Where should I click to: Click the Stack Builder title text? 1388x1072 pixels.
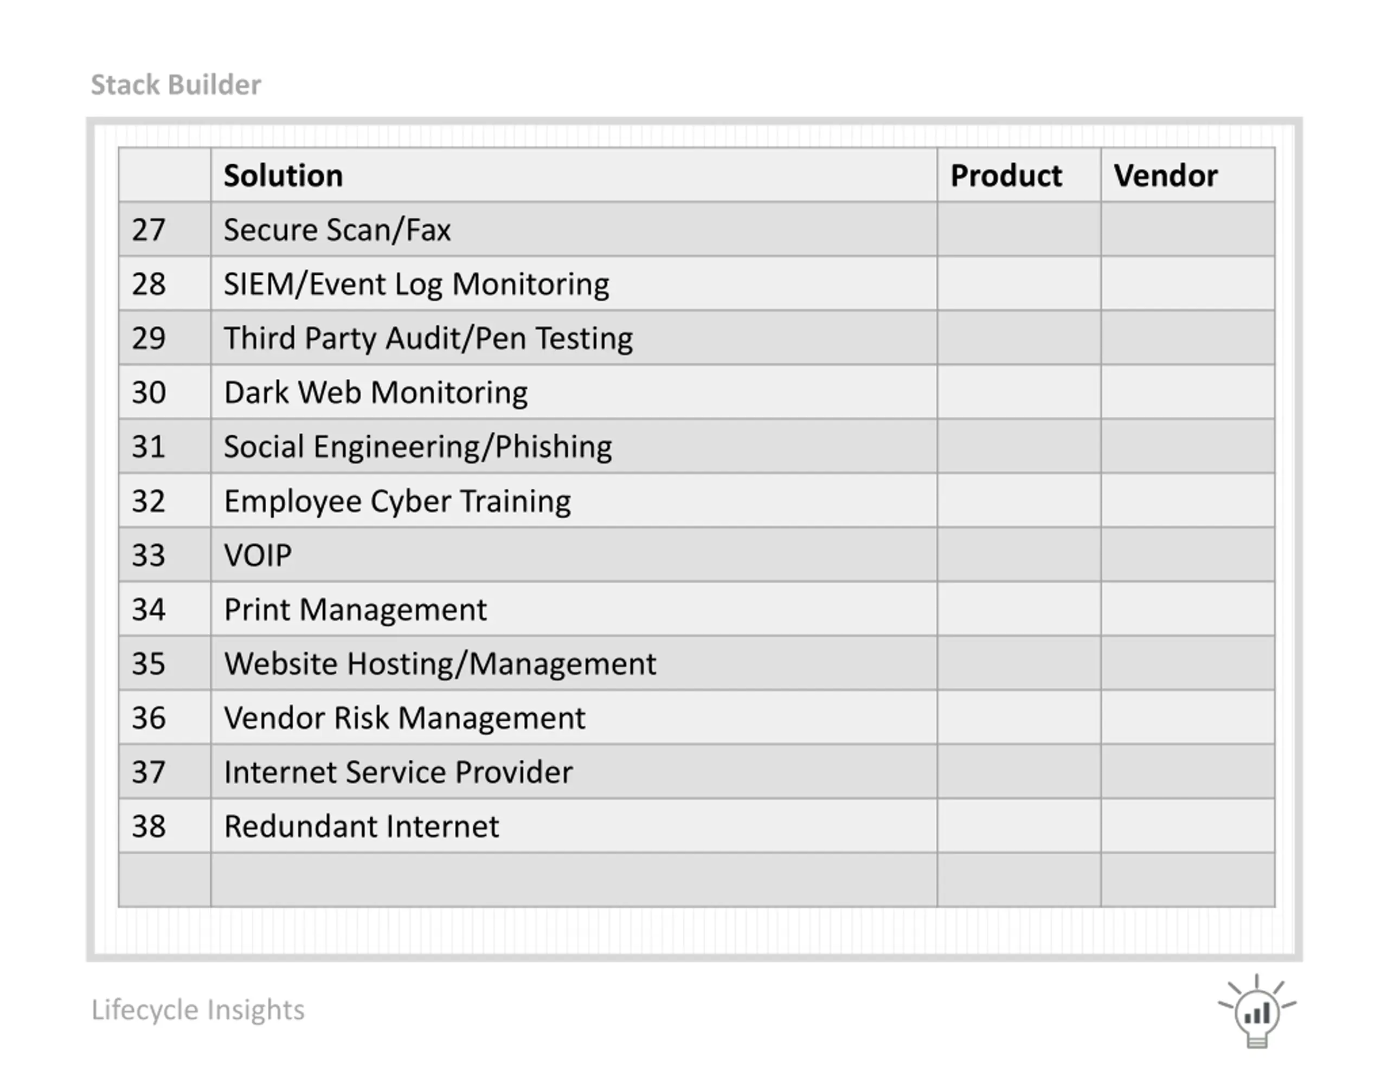[x=176, y=85]
